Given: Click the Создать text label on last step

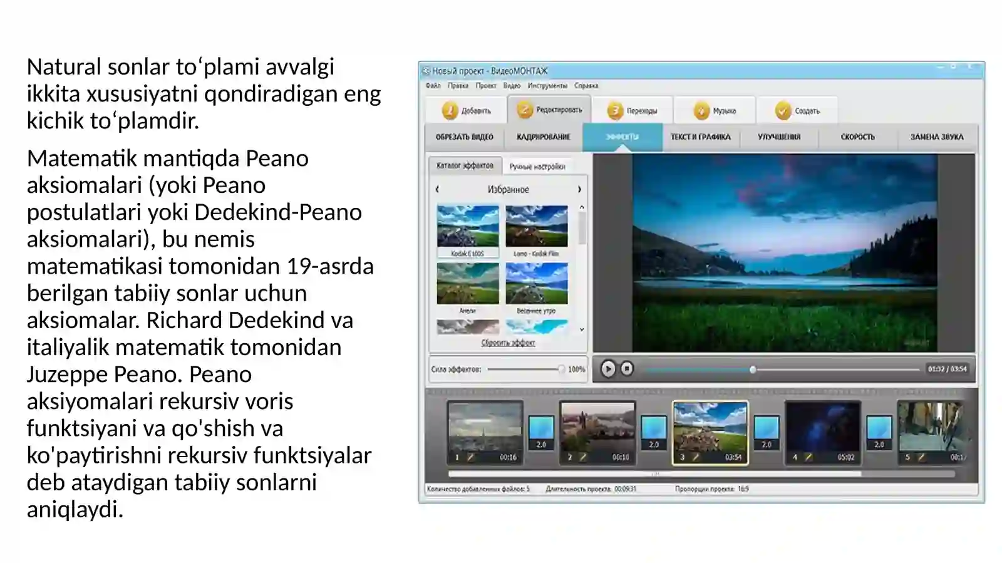Looking at the screenshot, I should pyautogui.click(x=807, y=111).
